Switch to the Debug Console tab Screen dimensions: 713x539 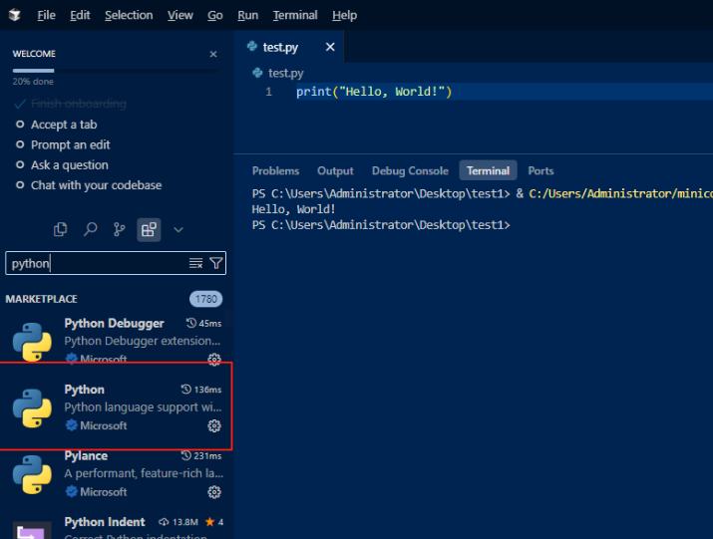(410, 171)
